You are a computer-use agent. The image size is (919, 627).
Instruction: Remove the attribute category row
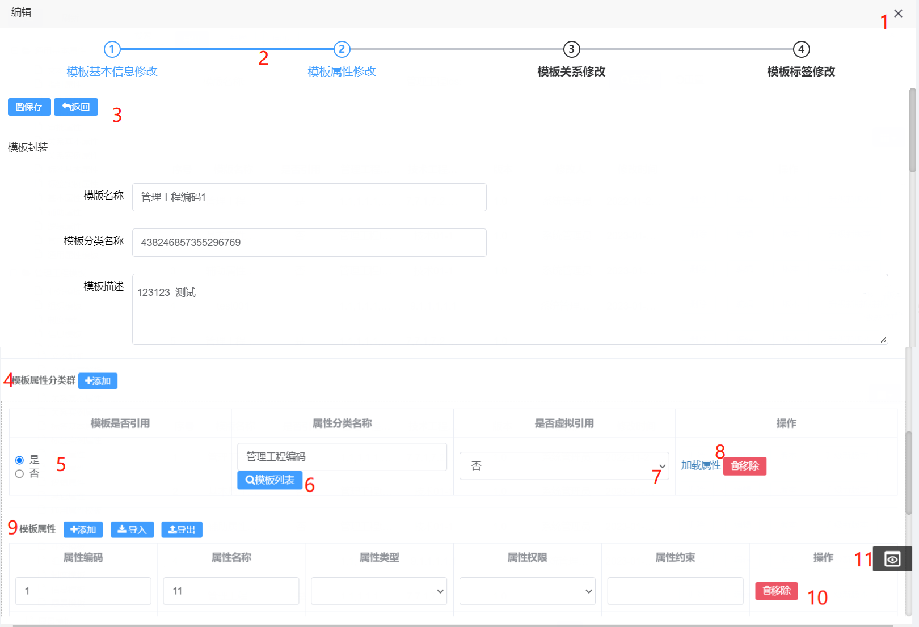(744, 466)
